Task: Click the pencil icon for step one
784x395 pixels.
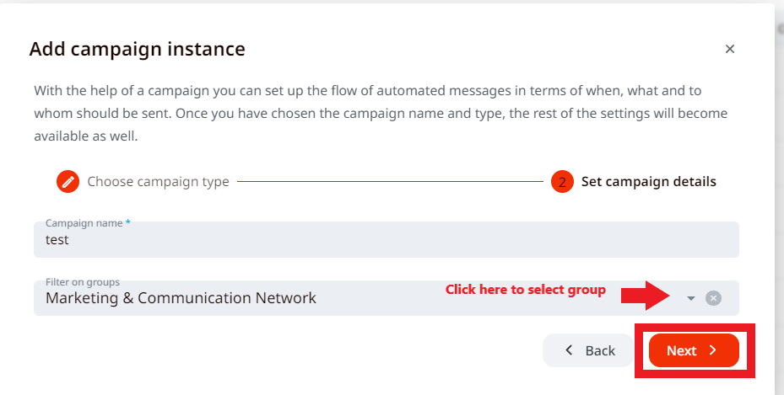Action: coord(68,181)
